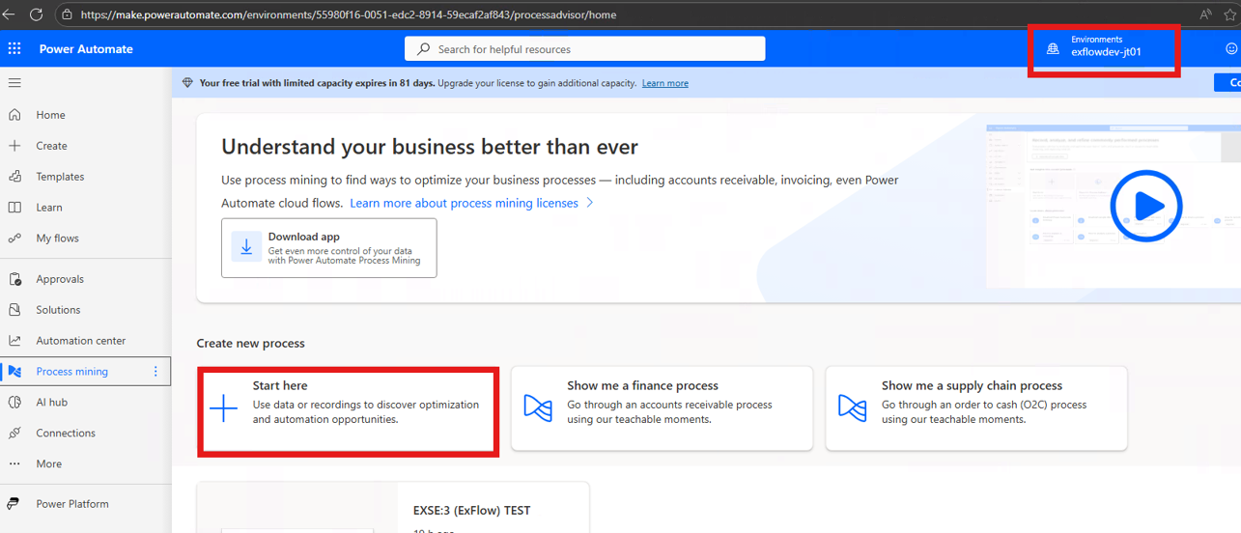Click the download arrow icon in Download app
The width and height of the screenshot is (1241, 533).
(x=246, y=247)
